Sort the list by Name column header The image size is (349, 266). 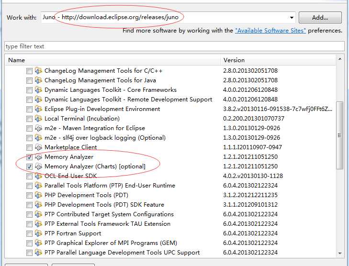(113, 60)
